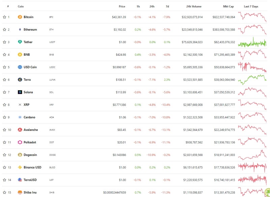Sort the table by Price header

coord(122,6)
